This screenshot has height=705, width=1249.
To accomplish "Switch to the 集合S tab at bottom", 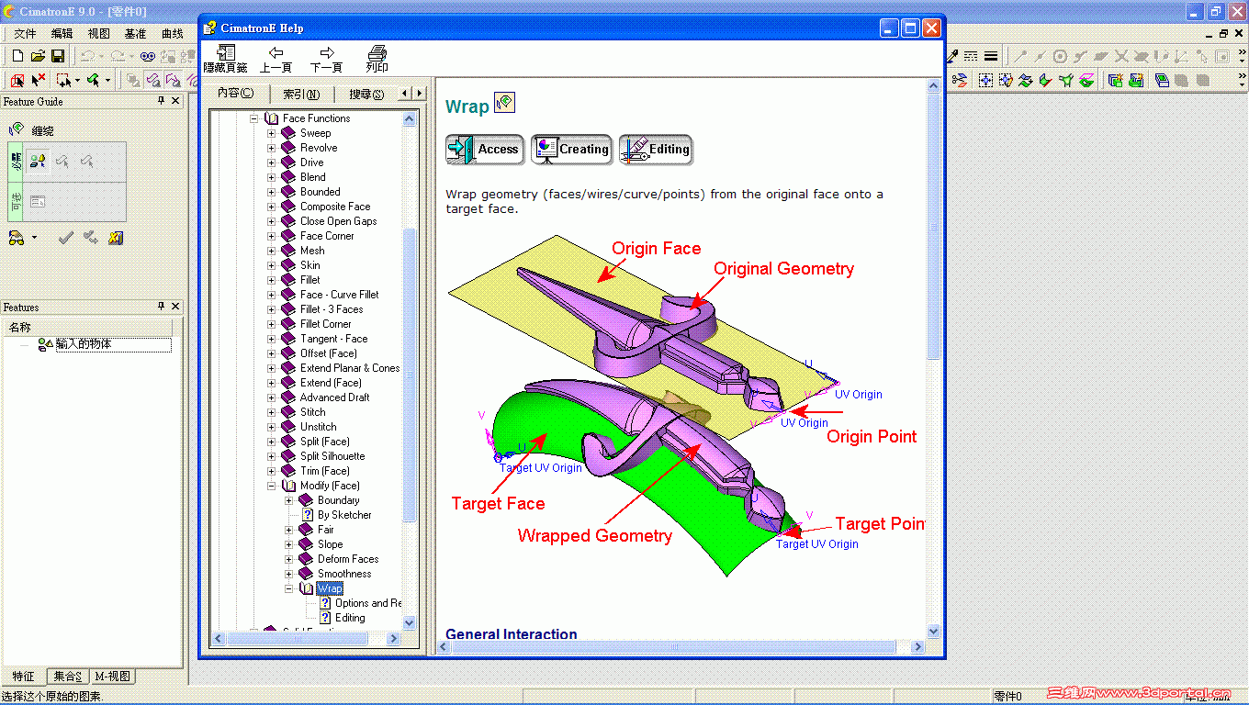I will 67,677.
